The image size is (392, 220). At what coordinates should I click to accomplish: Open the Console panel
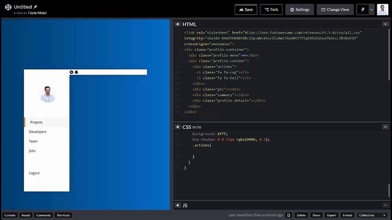click(x=10, y=215)
